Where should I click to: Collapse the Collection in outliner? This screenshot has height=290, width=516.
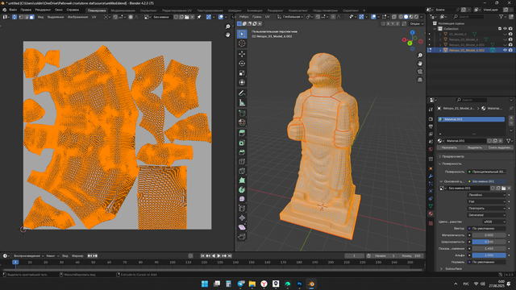tap(435, 29)
